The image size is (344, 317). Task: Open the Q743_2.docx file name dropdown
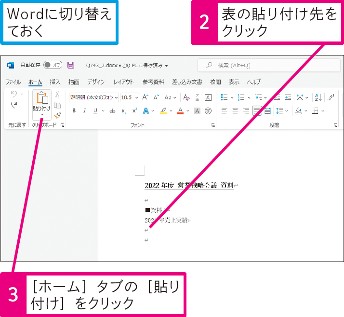pos(167,66)
